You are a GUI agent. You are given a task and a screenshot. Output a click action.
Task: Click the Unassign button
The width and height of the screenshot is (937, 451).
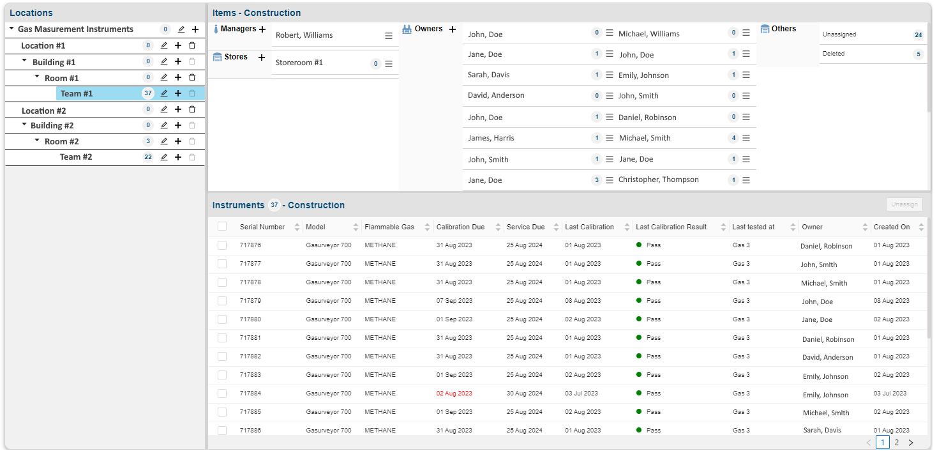[x=904, y=204]
